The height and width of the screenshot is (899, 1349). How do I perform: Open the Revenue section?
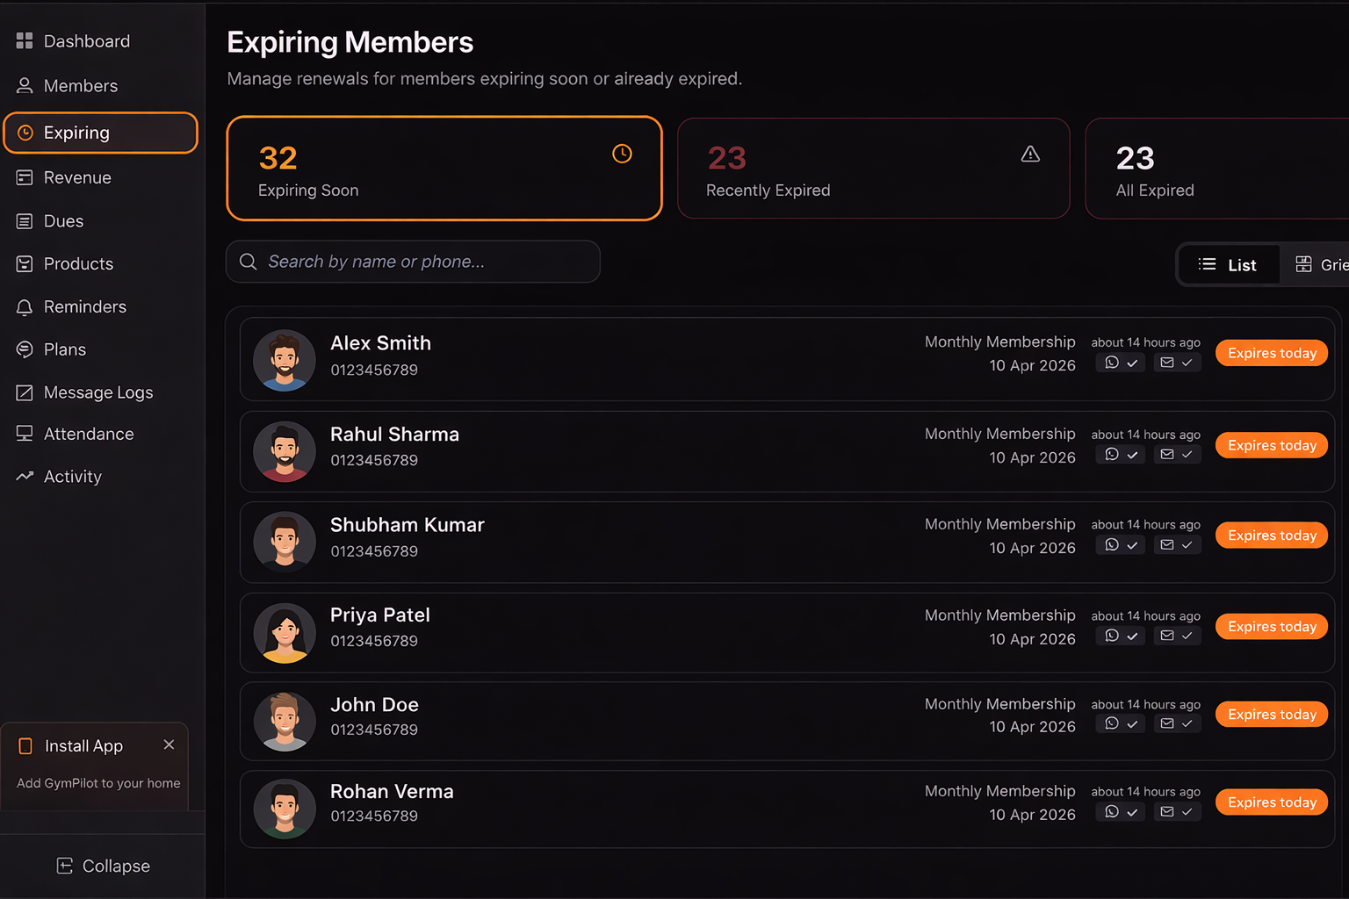tap(77, 178)
